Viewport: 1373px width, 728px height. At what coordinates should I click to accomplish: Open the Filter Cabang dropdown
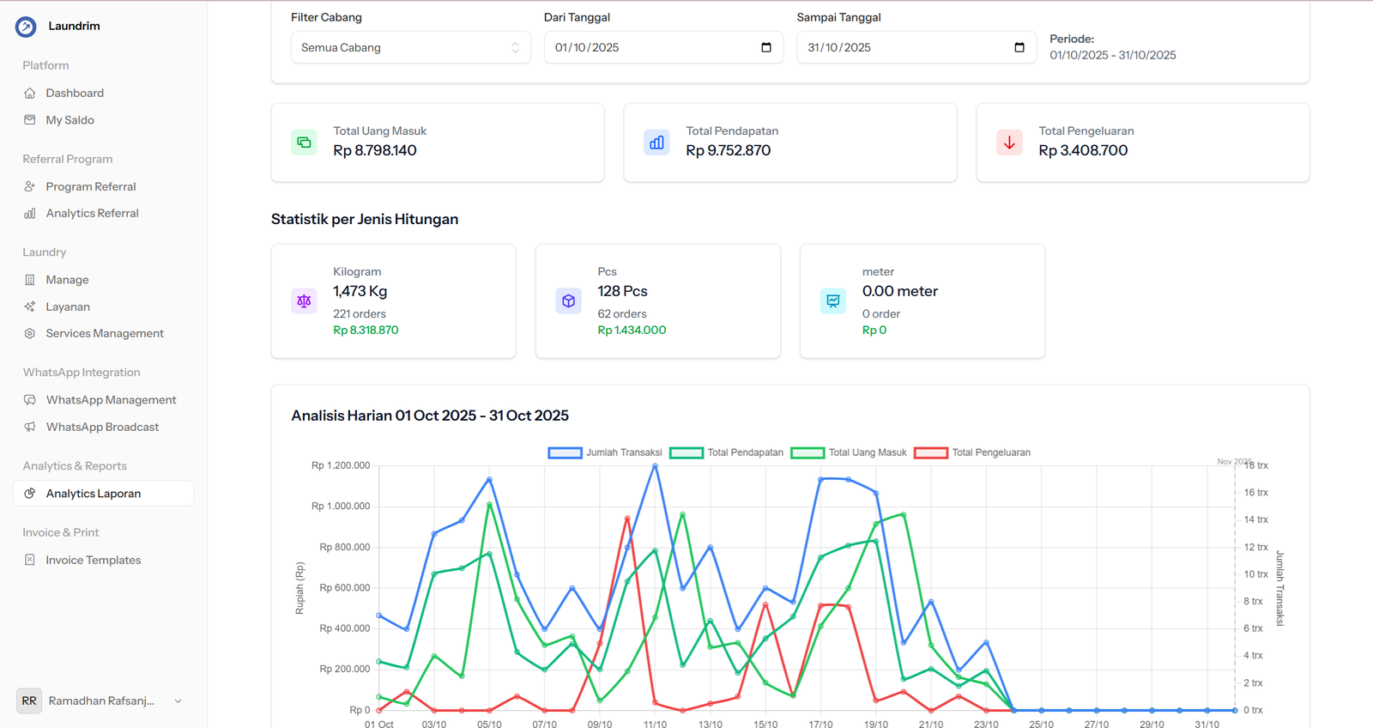[x=410, y=47]
